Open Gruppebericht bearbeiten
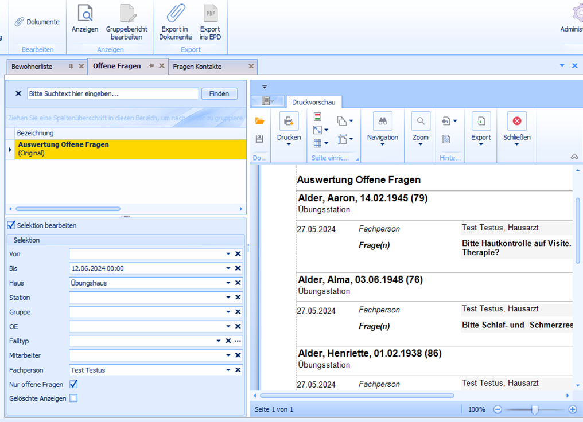Viewport: 583px width, 422px height. point(126,14)
